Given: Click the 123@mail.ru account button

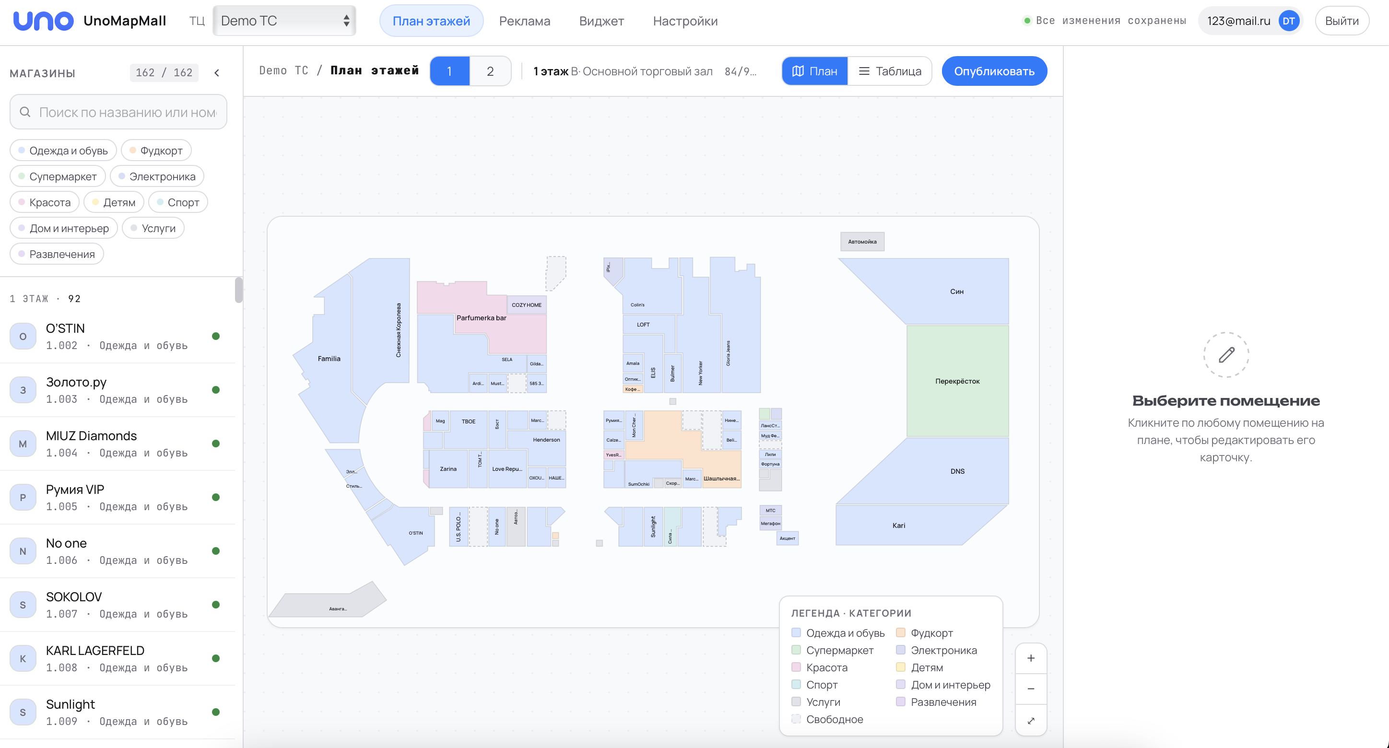Looking at the screenshot, I should [x=1250, y=21].
